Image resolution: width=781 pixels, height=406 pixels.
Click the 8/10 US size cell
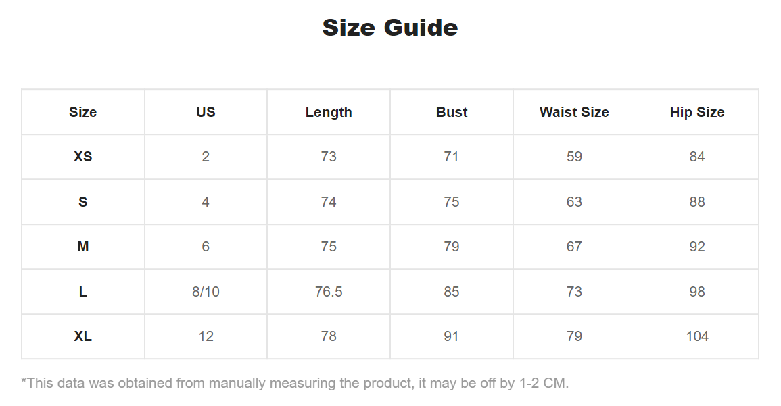pos(206,292)
